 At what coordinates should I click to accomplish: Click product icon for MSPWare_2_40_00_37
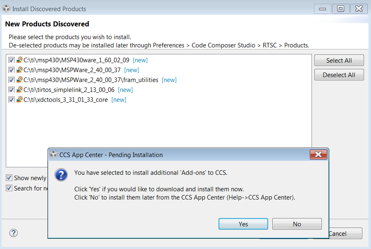tap(19, 70)
